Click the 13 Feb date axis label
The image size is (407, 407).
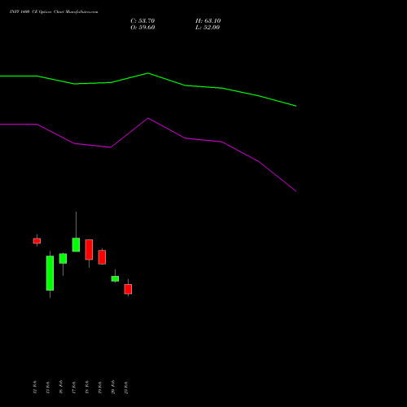47,387
